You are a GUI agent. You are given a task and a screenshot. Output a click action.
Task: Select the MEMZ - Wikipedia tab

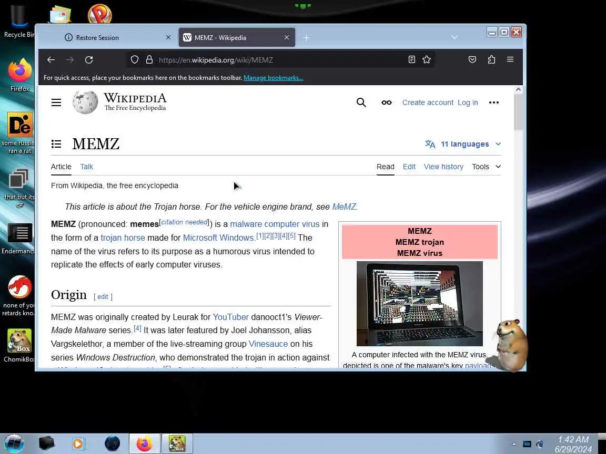(237, 37)
